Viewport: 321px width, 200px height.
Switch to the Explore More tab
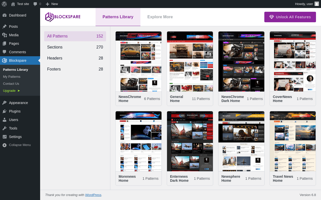point(160,17)
